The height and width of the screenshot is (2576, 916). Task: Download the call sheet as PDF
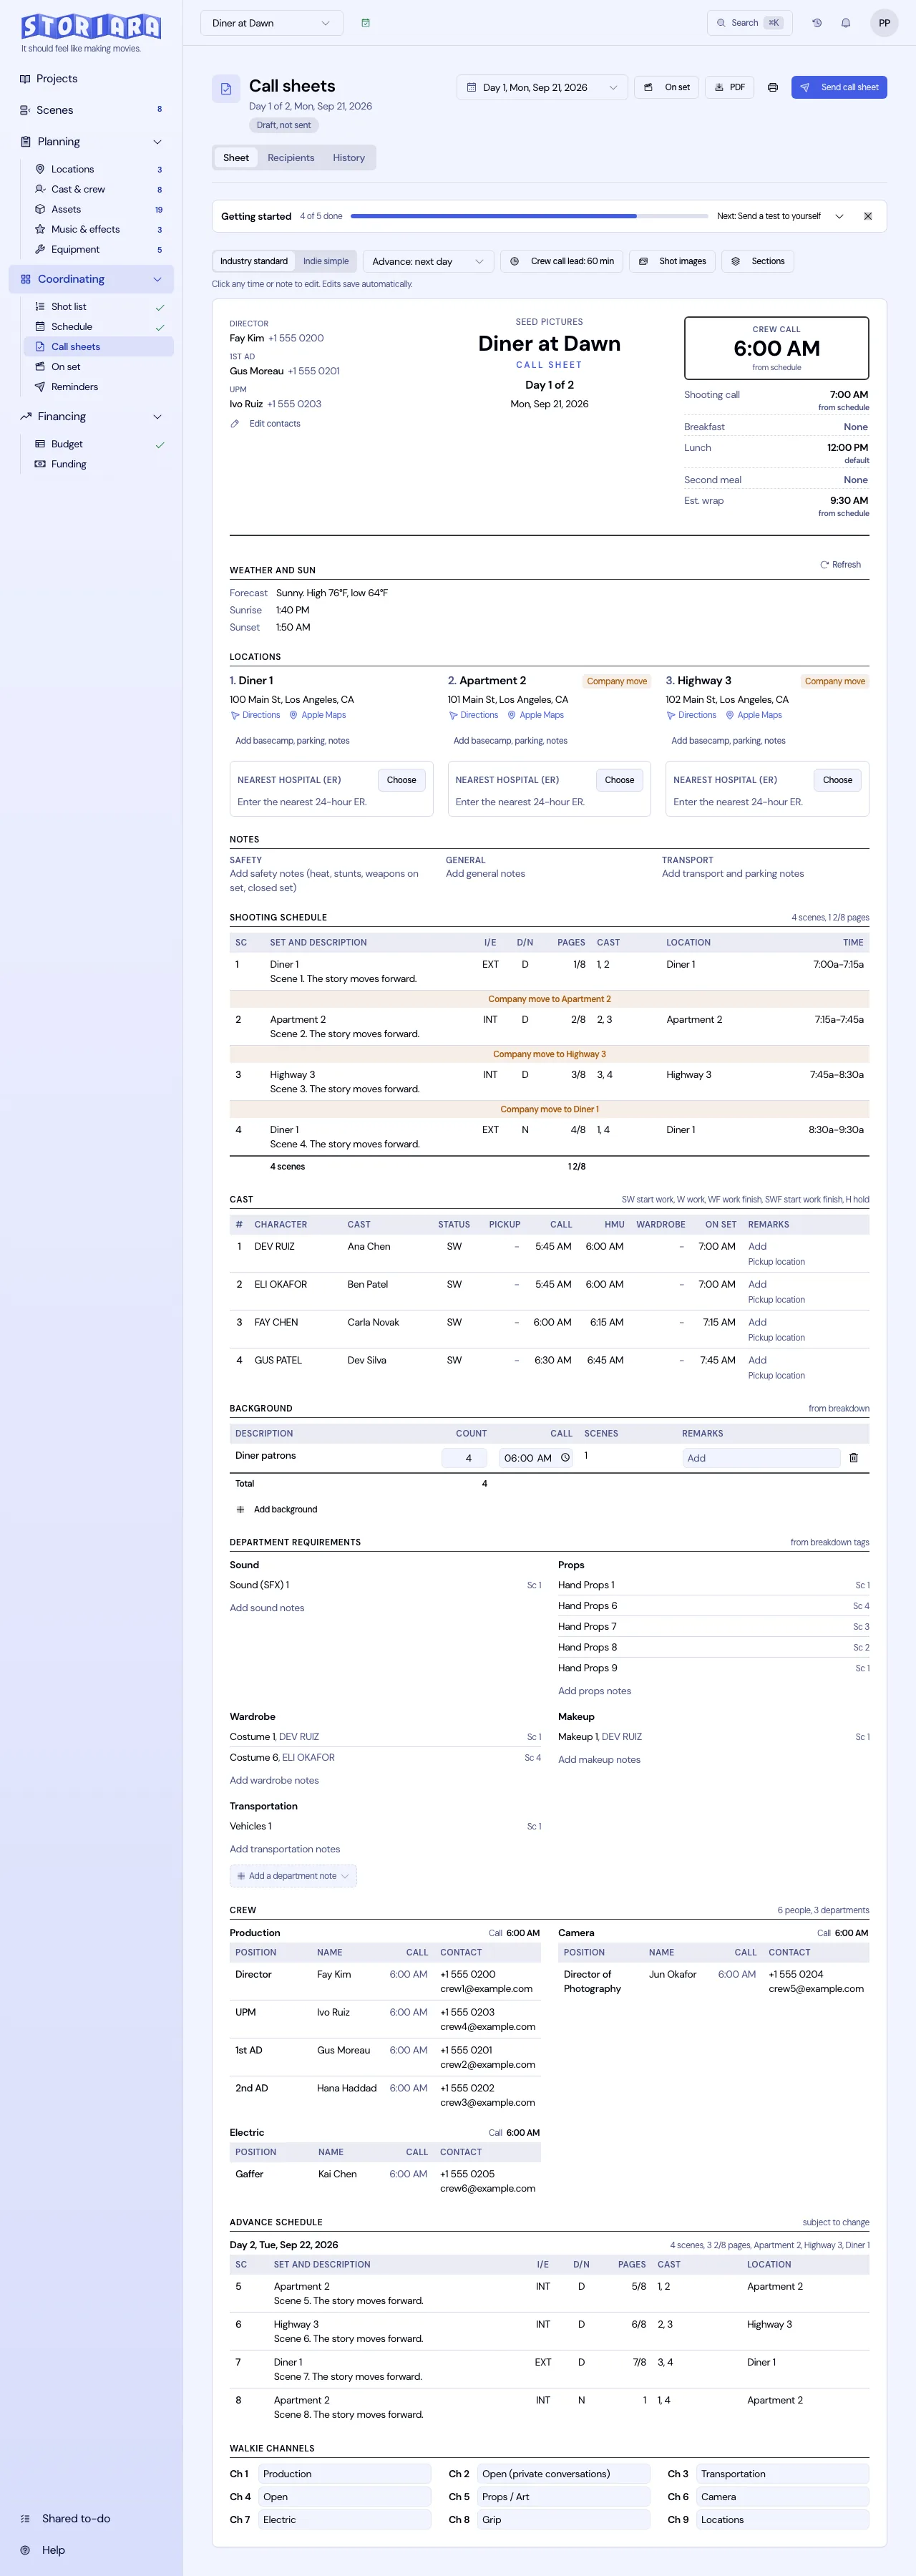coord(730,87)
